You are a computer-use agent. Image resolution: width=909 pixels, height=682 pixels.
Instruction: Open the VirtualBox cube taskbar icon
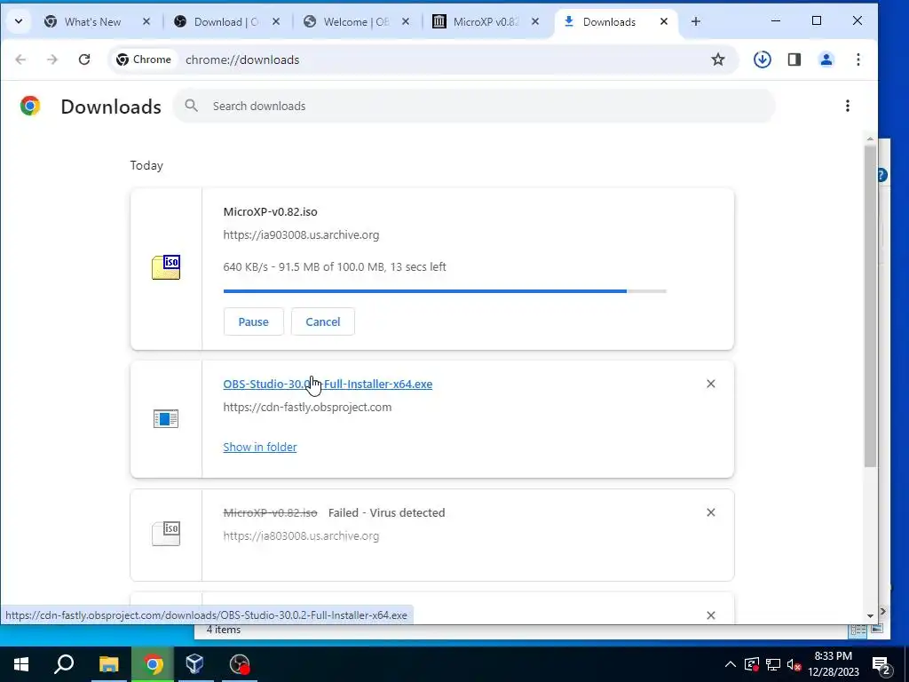point(194,664)
